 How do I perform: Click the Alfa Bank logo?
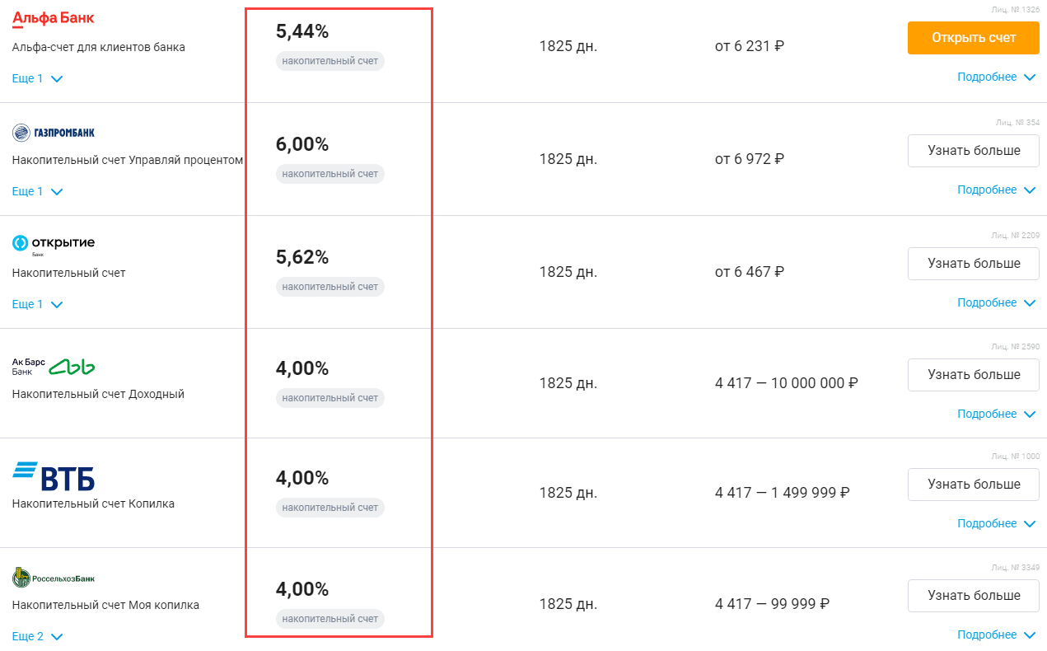[x=53, y=18]
